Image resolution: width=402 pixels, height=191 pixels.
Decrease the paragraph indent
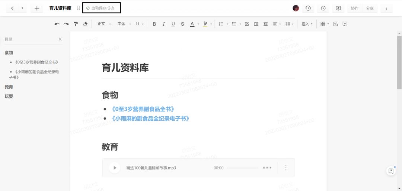pyautogui.click(x=266, y=24)
